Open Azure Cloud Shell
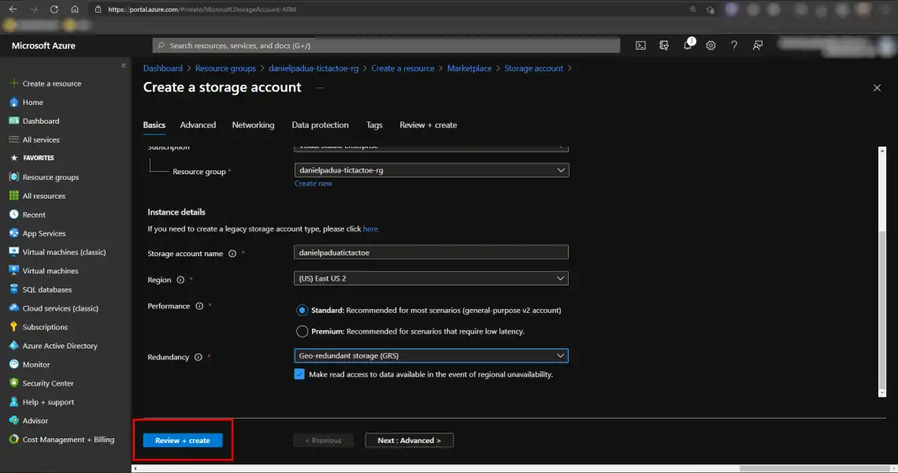 click(641, 45)
